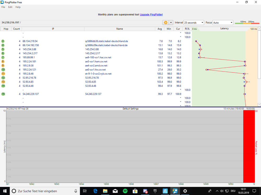Select the green hop 14 circle icon

point(3,86)
